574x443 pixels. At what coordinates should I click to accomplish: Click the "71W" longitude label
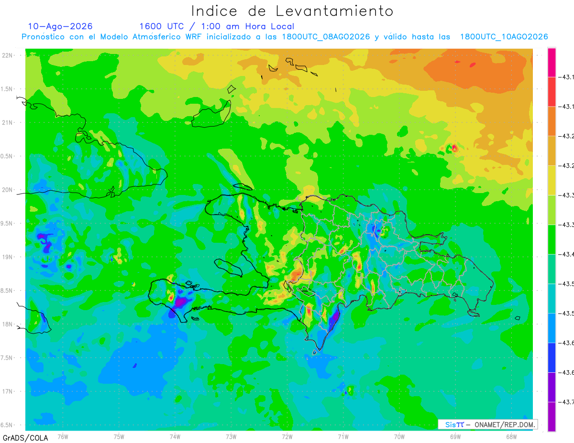(x=343, y=436)
